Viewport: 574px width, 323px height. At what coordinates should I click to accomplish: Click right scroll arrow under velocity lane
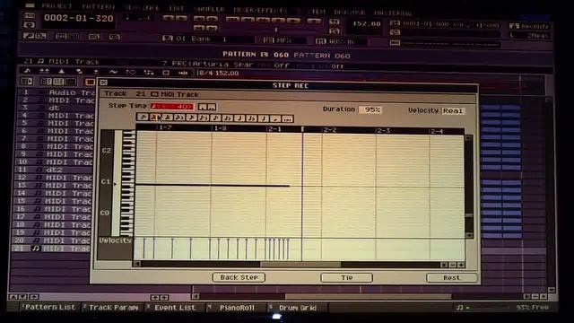[444, 265]
